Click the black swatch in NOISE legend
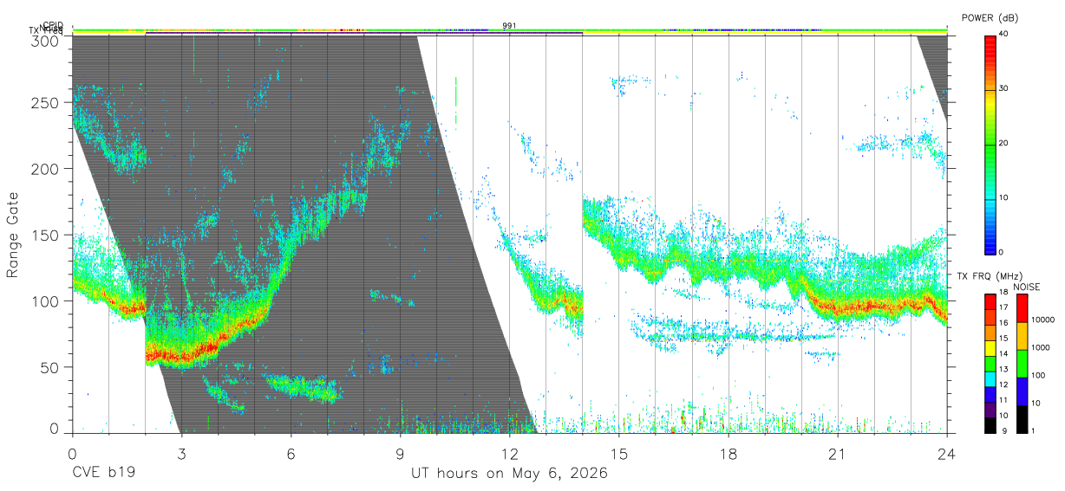 (x=1022, y=419)
